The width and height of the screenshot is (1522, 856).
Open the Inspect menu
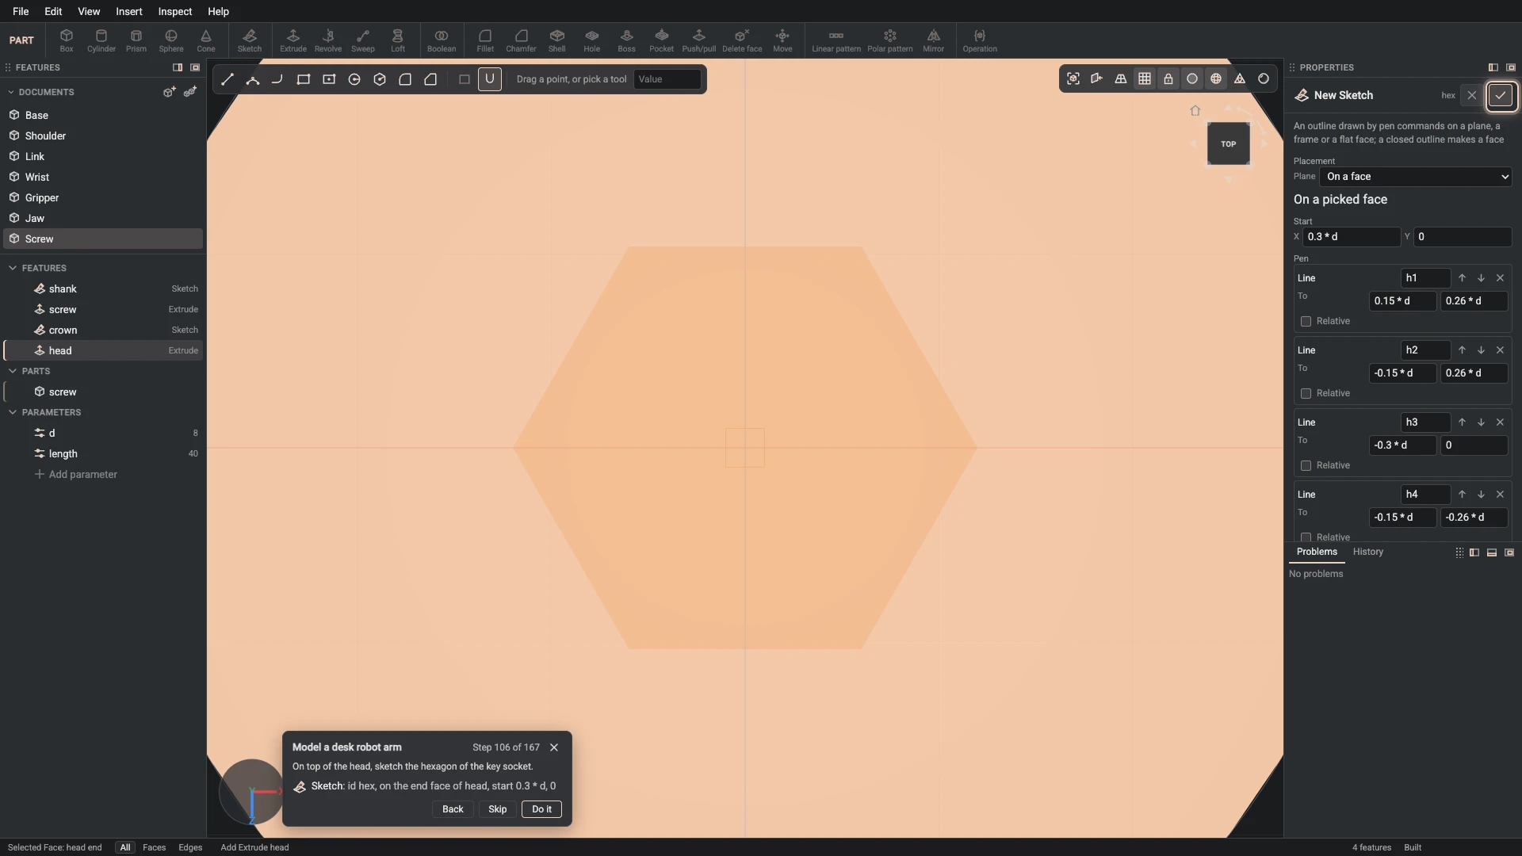click(x=174, y=11)
